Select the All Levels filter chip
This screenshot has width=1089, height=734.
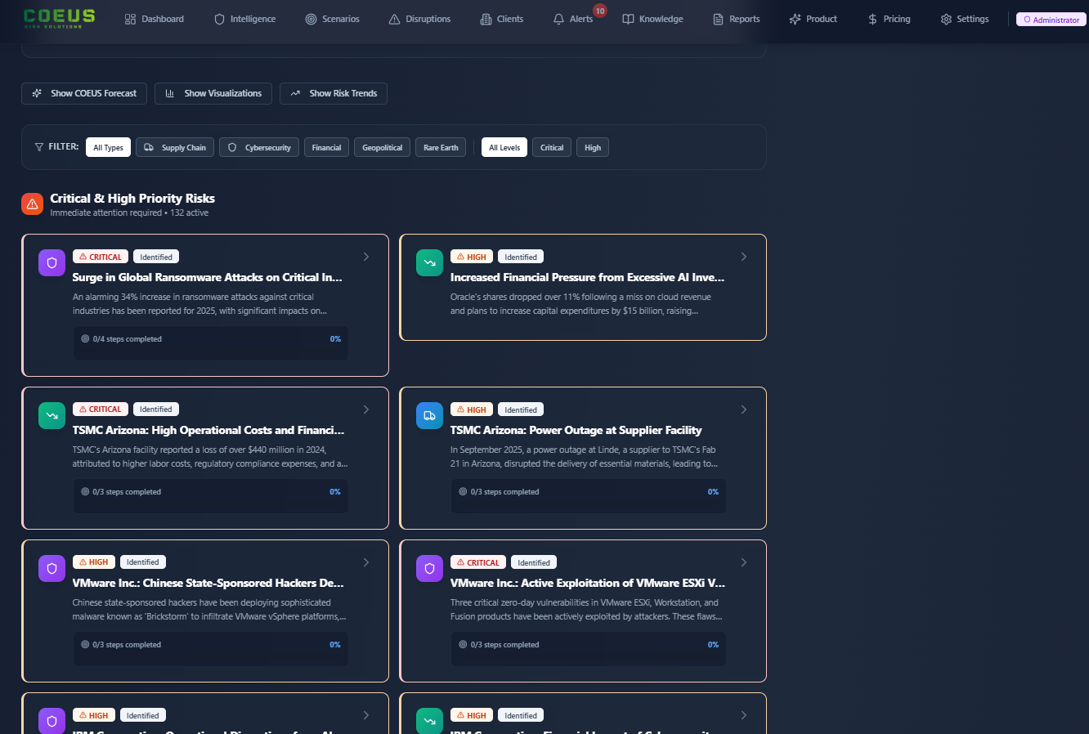tap(504, 147)
